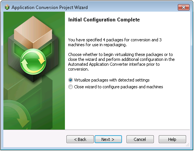Close the wizard using the red X
This screenshot has height=151, width=194.
[183, 7]
